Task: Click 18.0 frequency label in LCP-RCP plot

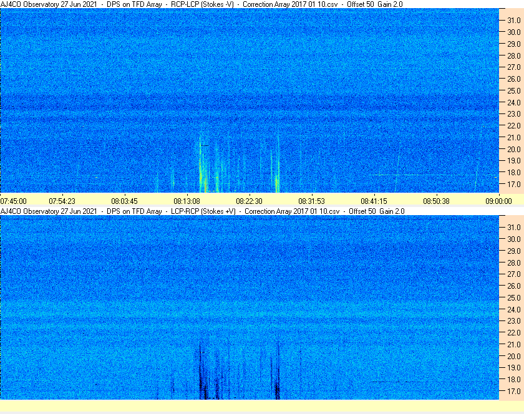Action: 514,379
